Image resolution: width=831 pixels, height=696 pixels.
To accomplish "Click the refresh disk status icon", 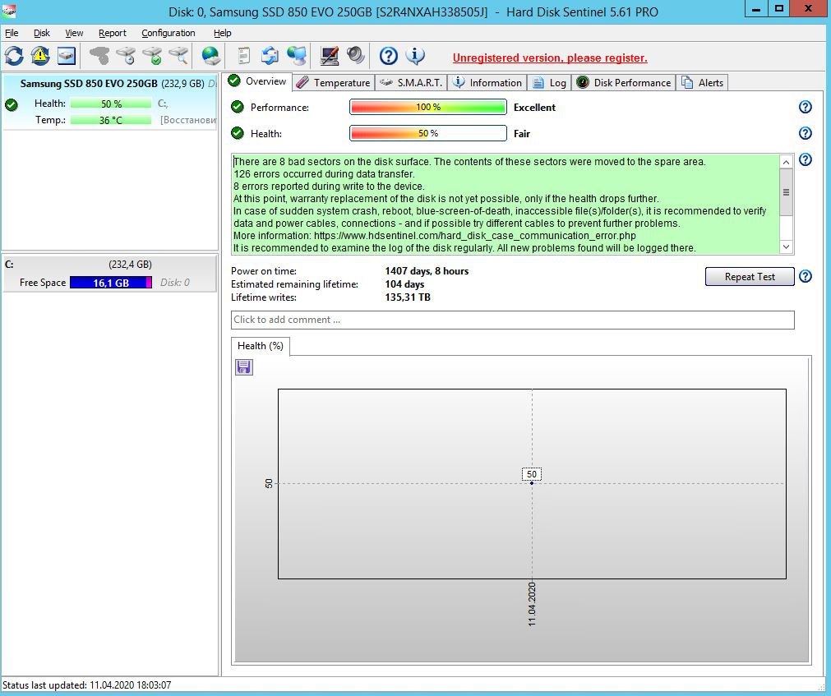I will [14, 56].
